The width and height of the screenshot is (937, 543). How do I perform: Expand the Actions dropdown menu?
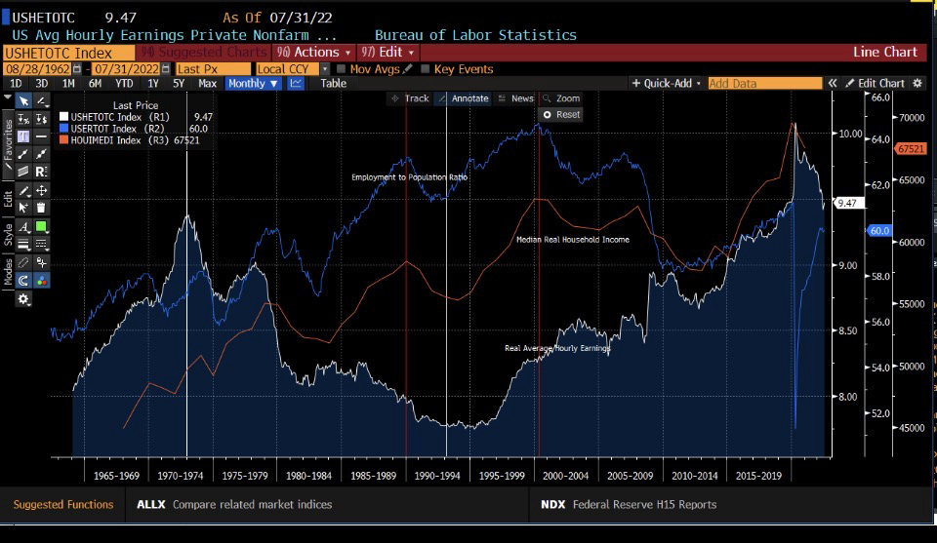[312, 52]
